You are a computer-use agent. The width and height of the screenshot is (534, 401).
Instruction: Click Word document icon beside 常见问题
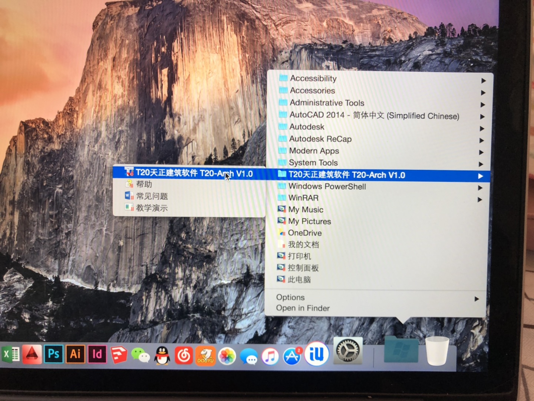tap(129, 195)
